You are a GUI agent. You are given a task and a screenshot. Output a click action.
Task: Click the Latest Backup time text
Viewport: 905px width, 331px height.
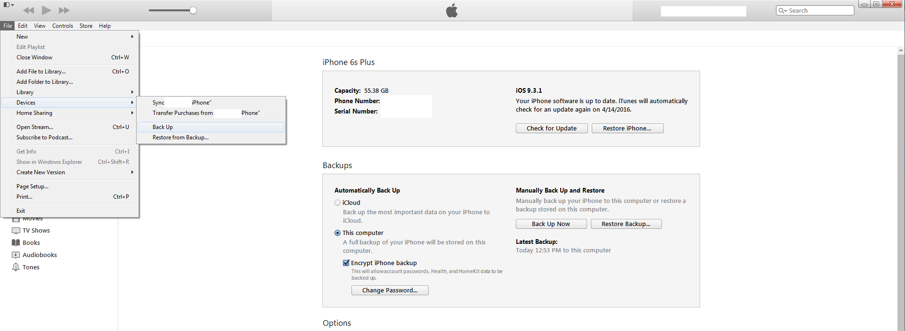coord(563,250)
